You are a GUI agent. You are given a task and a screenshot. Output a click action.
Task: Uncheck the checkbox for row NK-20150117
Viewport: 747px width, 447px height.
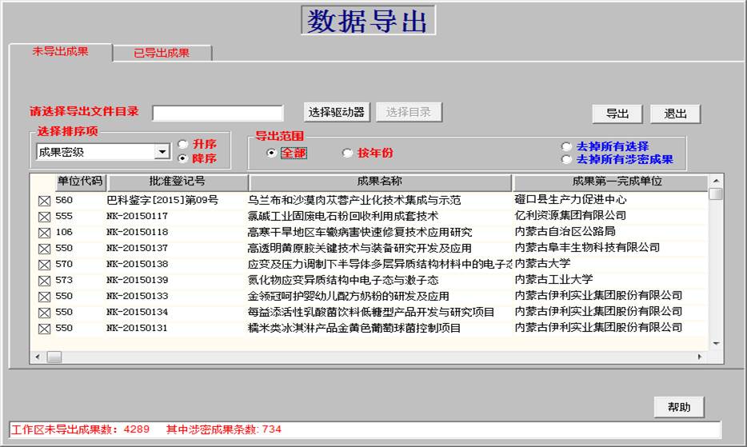[x=44, y=217]
